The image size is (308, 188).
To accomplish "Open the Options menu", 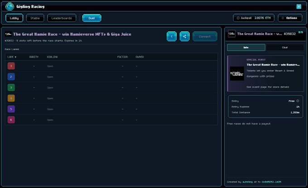I will pyautogui.click(x=290, y=18).
